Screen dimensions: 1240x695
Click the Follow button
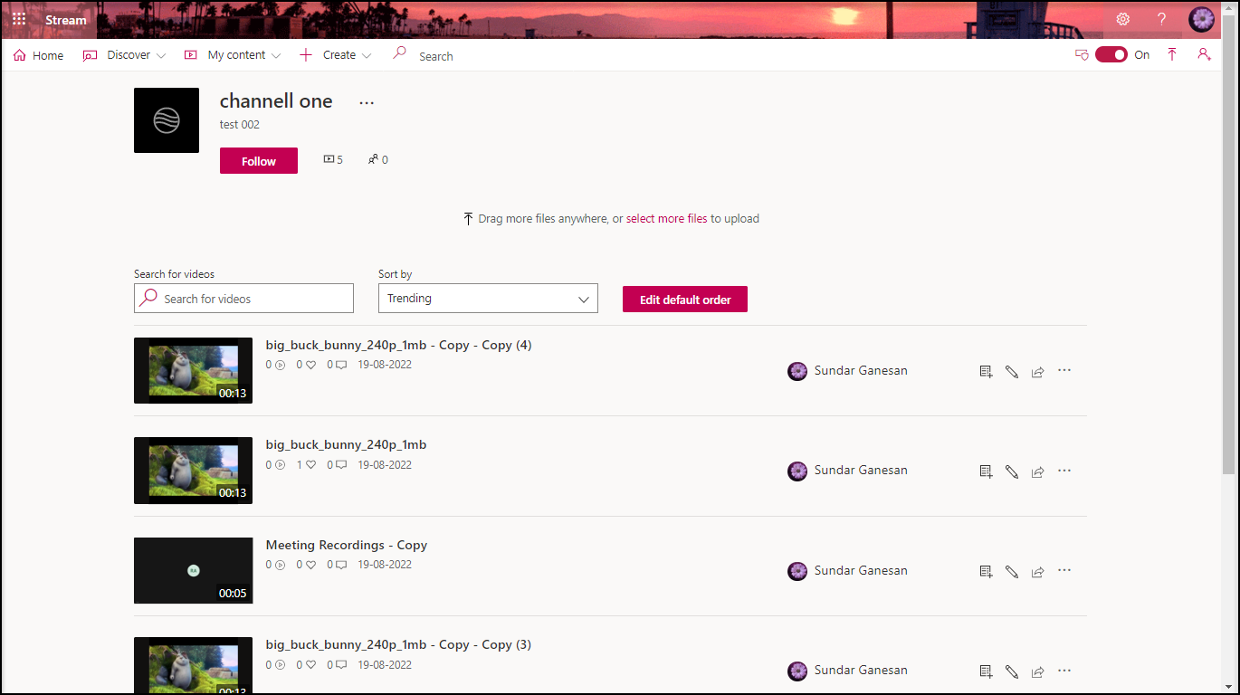(258, 161)
